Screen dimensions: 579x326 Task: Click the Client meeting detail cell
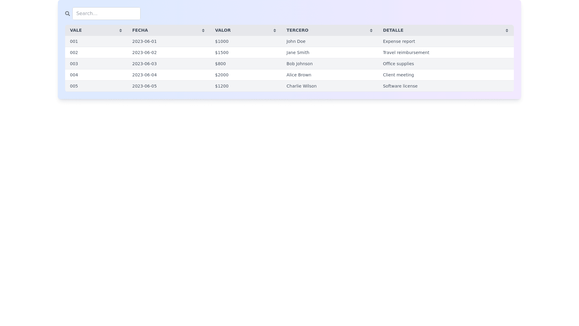pos(398,75)
